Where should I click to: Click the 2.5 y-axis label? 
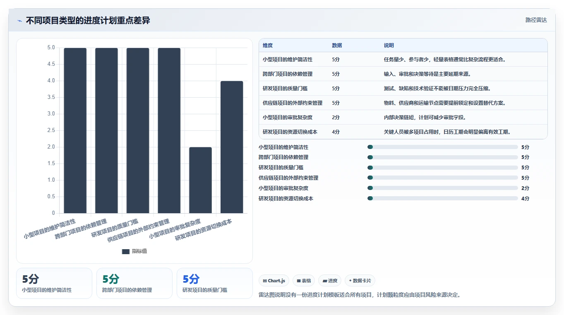[51, 130]
